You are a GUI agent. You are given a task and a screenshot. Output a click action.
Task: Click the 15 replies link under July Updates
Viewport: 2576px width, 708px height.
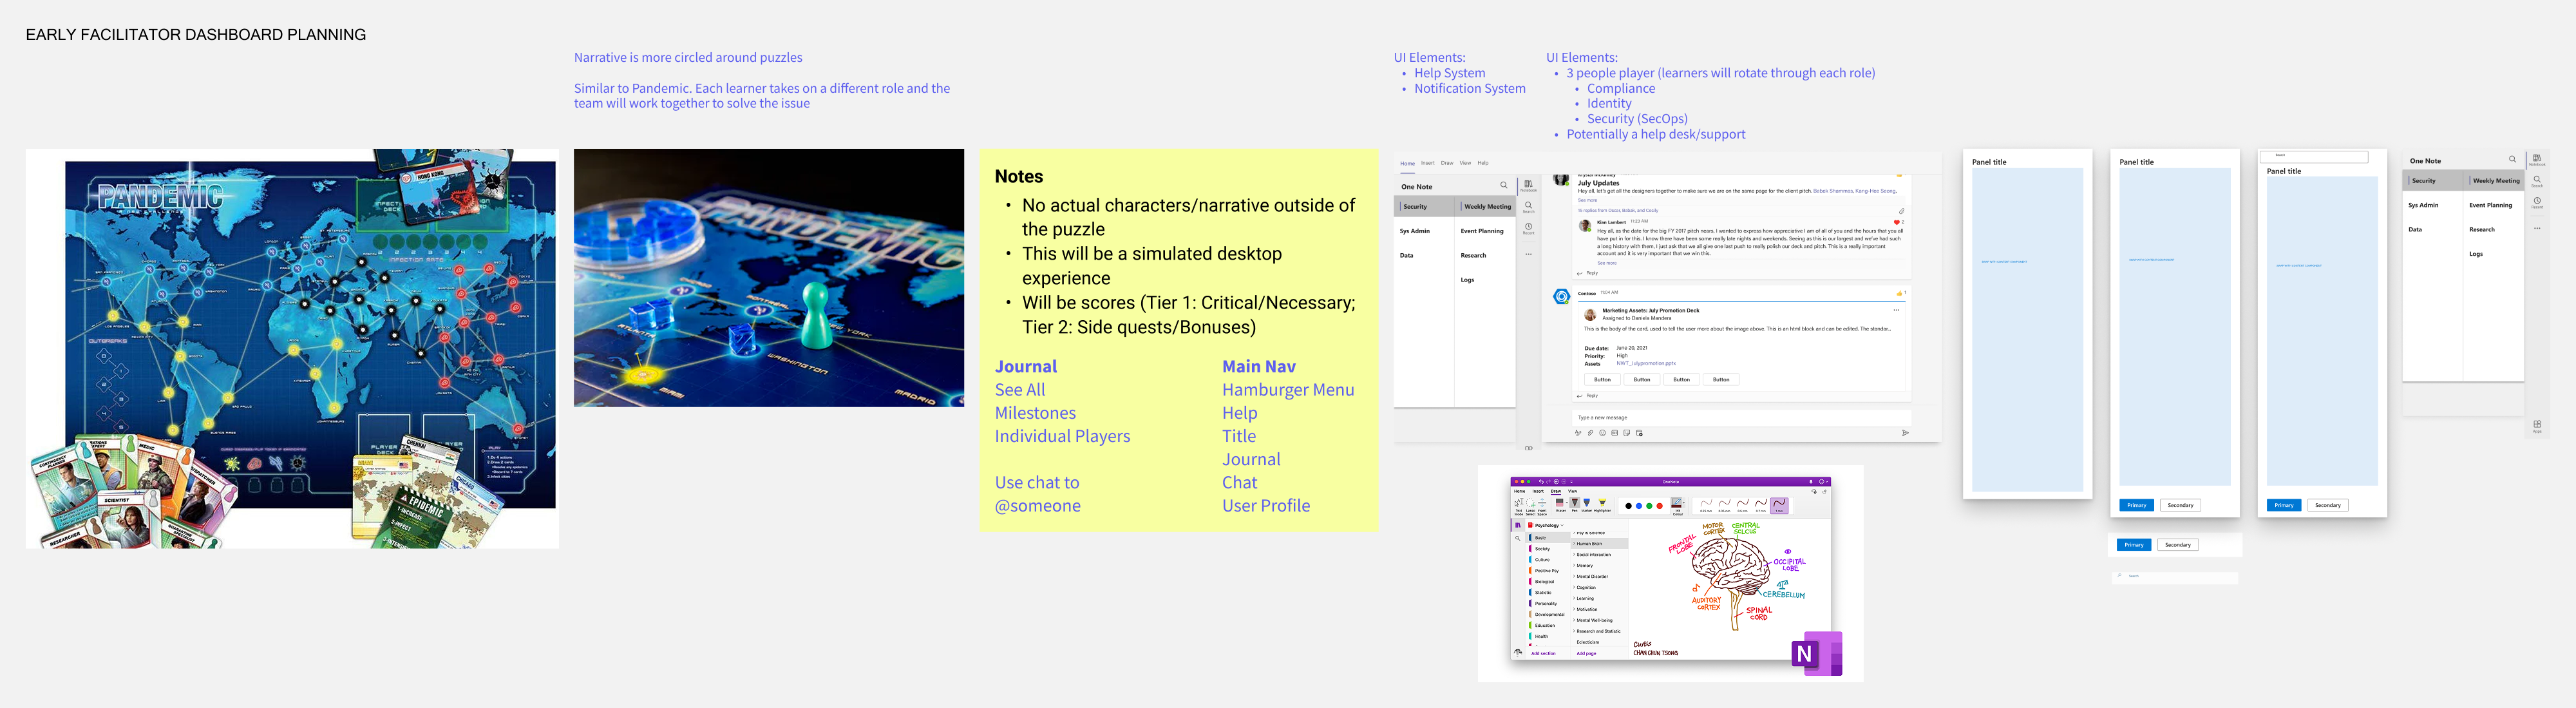pyautogui.click(x=1618, y=211)
